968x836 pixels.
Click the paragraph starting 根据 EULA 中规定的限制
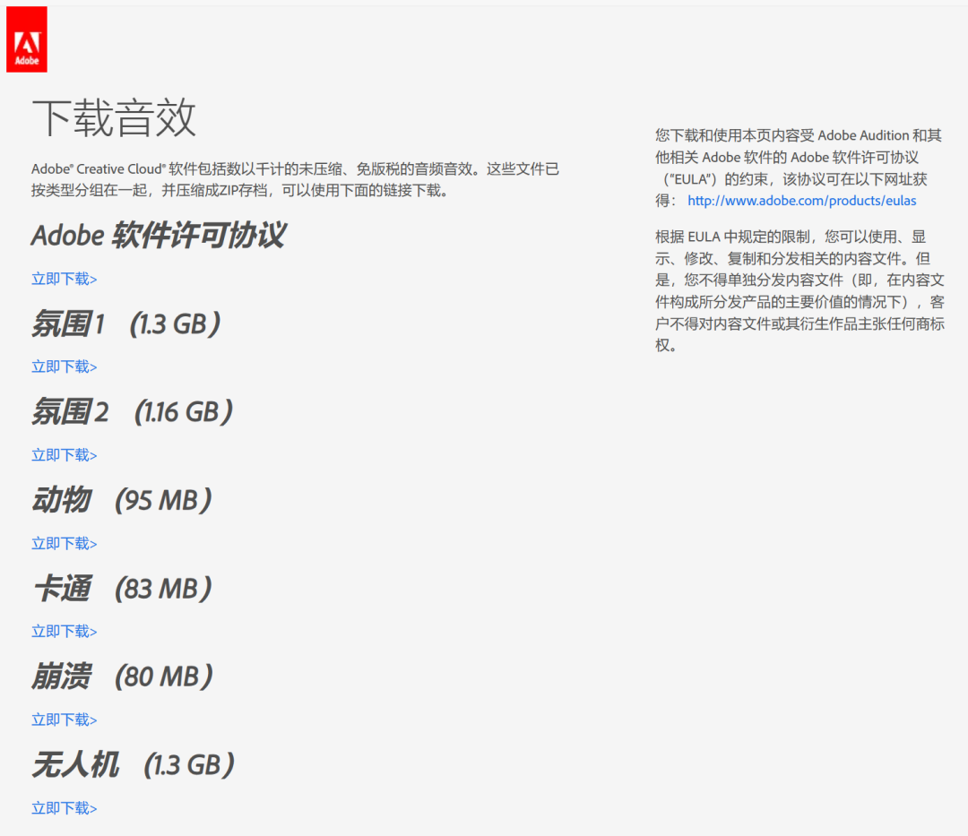coord(800,290)
